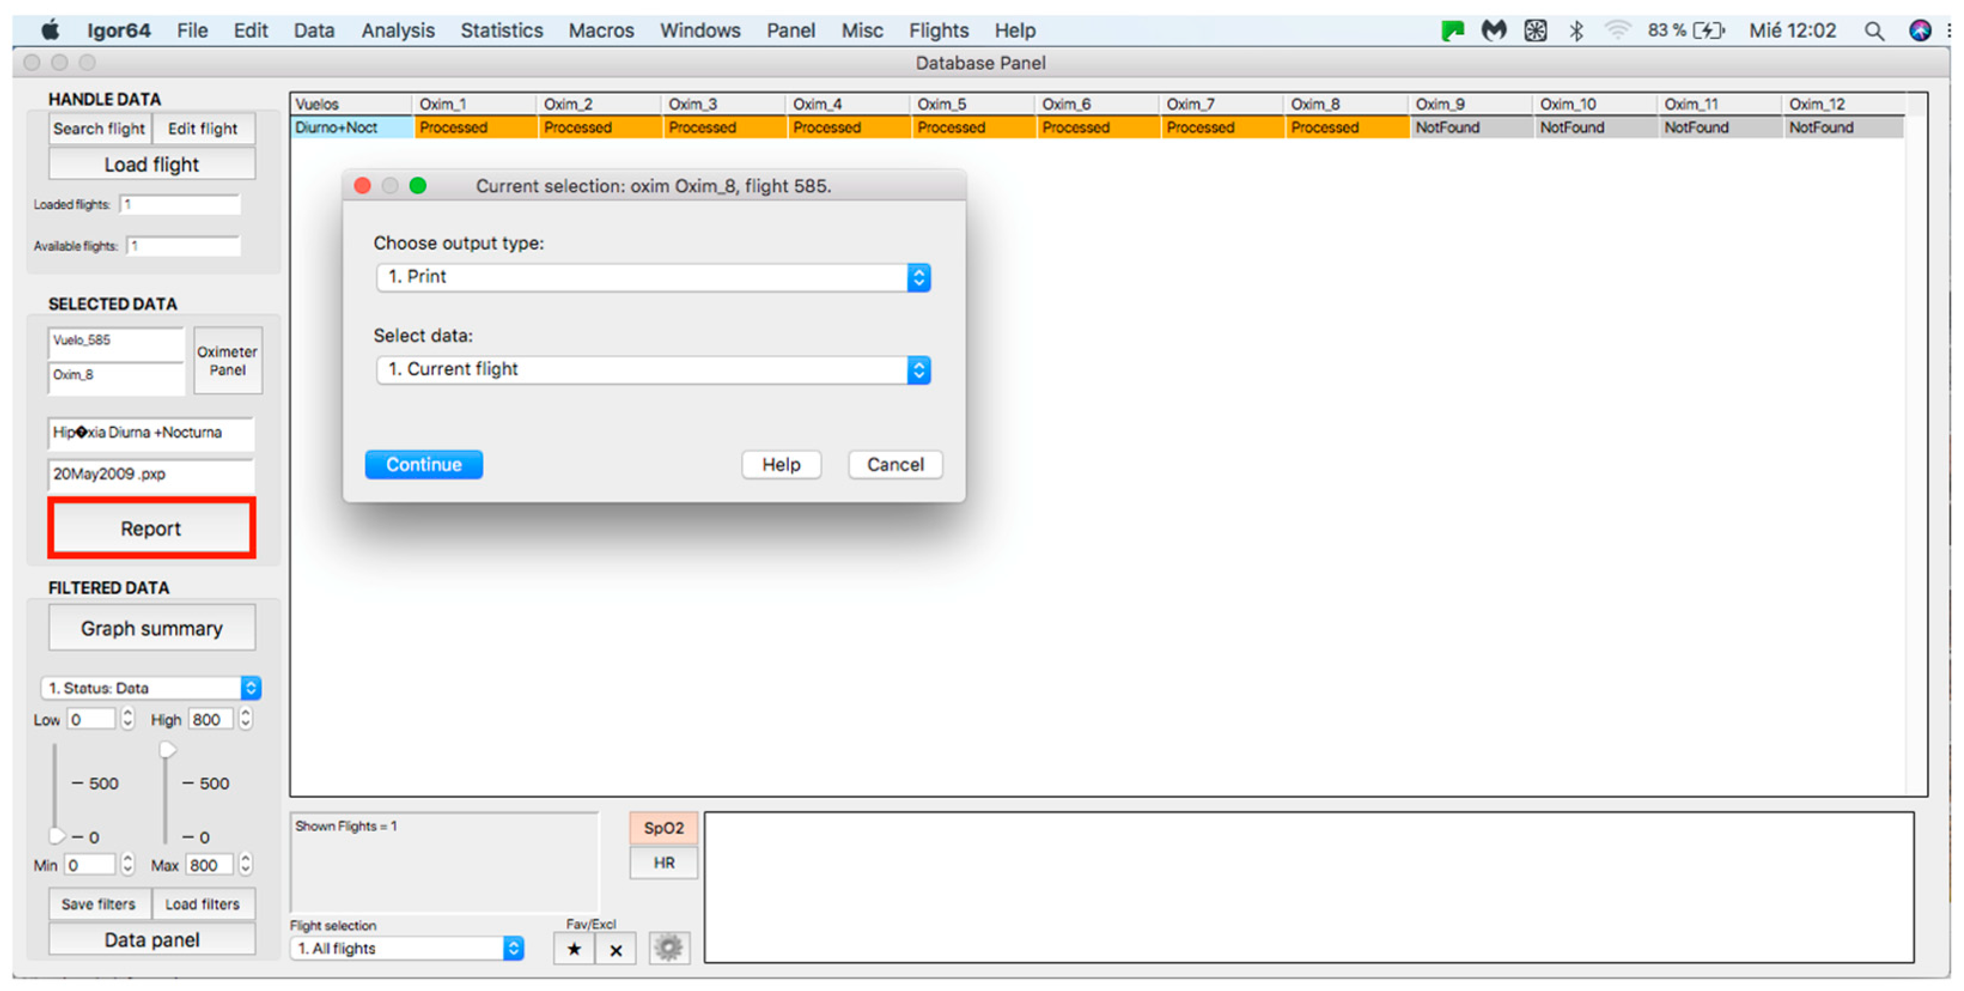
Task: Click the favorite star icon
Action: [x=574, y=949]
